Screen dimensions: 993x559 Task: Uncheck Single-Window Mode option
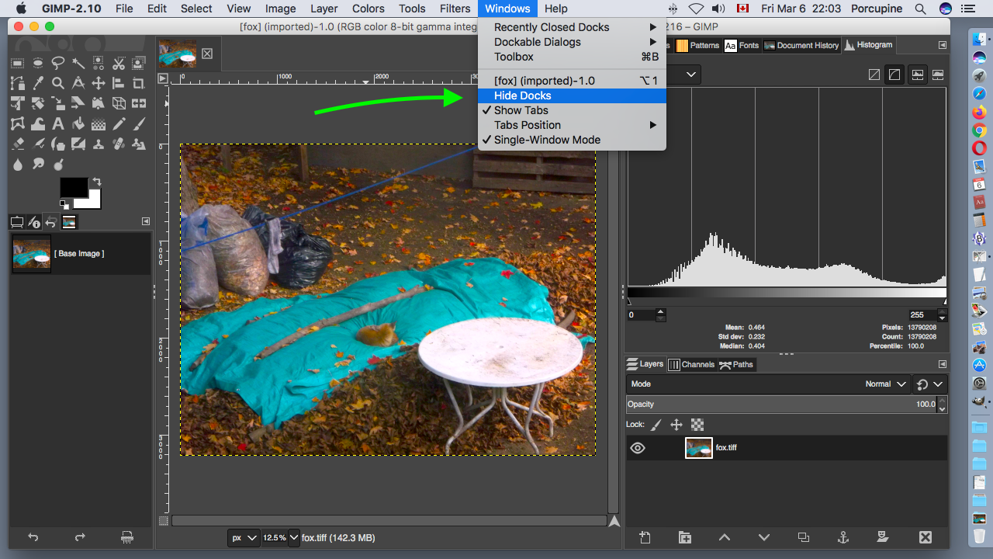pos(572,140)
